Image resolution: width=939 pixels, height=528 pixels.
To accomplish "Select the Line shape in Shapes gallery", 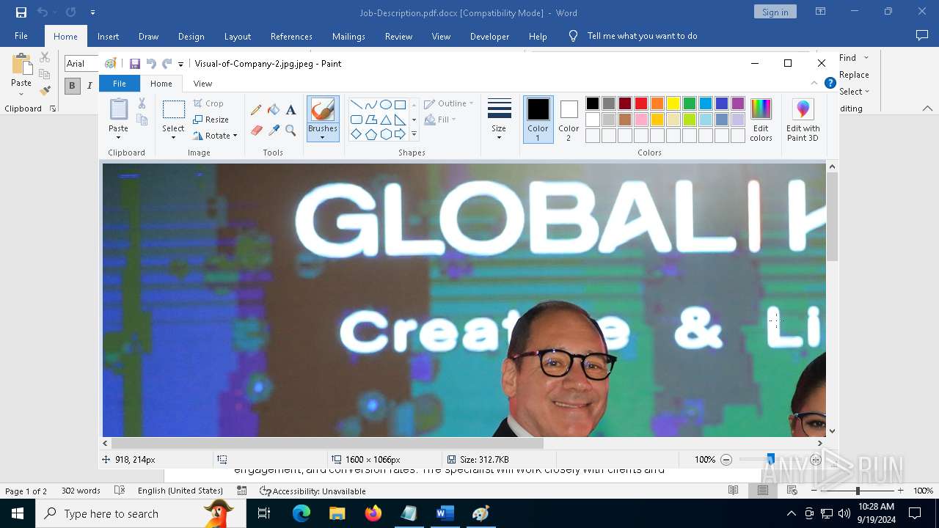I will [356, 104].
